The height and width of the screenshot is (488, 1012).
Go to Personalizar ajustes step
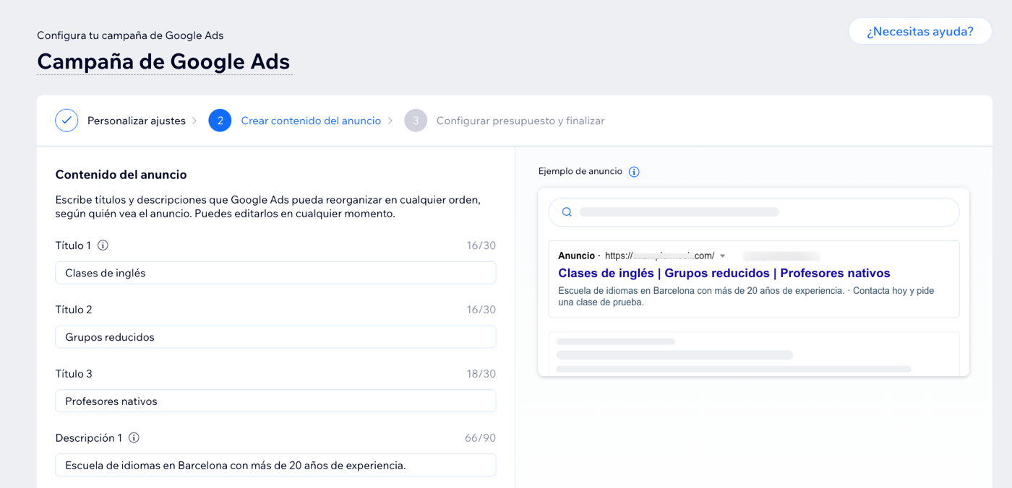click(137, 121)
